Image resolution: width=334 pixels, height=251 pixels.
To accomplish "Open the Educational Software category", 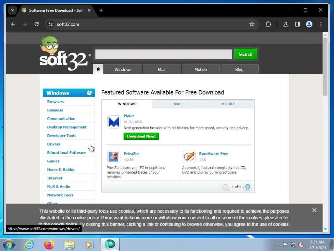I will 66,153.
